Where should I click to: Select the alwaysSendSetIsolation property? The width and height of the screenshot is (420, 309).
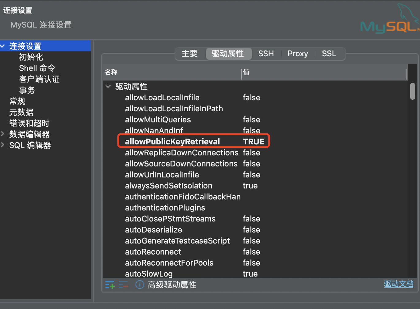(x=169, y=186)
